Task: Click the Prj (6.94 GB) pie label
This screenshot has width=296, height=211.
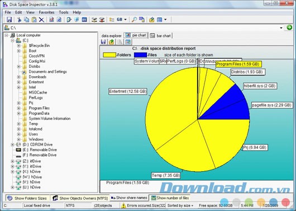Action: point(255,147)
